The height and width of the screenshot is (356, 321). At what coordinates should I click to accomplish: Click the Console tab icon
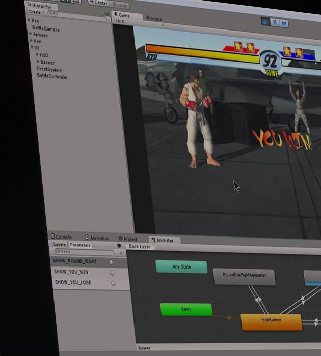tap(52, 236)
